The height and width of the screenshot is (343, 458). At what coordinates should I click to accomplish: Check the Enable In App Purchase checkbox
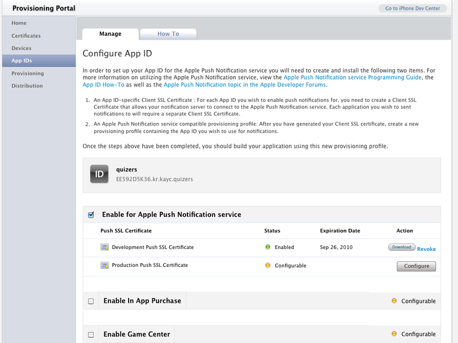[91, 301]
